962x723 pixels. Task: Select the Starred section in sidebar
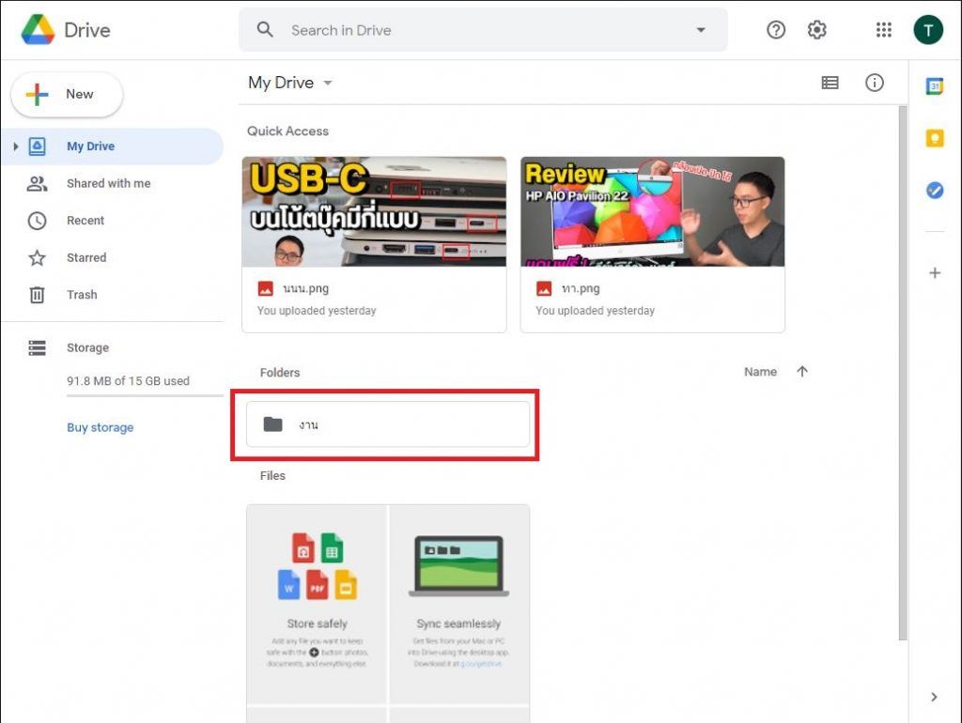click(x=85, y=257)
